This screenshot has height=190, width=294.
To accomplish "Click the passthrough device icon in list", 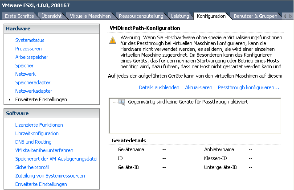I will tap(122, 102).
